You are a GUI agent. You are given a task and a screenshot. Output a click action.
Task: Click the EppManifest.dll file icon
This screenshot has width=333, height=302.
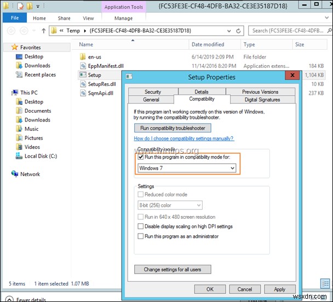[x=83, y=66]
